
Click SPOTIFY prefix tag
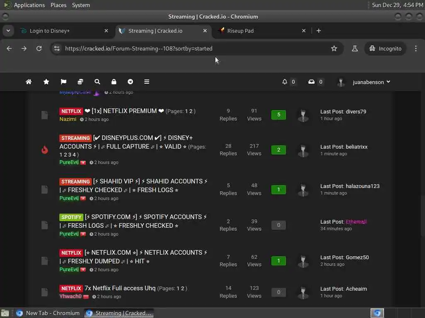(x=71, y=217)
